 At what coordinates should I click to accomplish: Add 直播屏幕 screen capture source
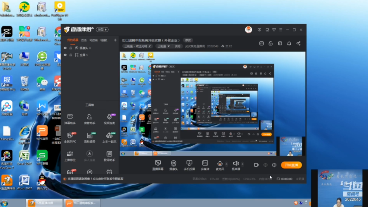click(158, 165)
